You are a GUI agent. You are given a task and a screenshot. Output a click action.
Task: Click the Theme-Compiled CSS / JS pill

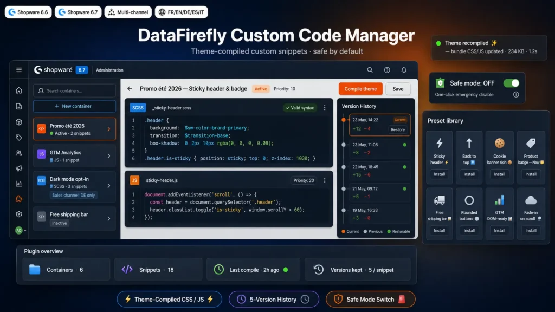(169, 299)
